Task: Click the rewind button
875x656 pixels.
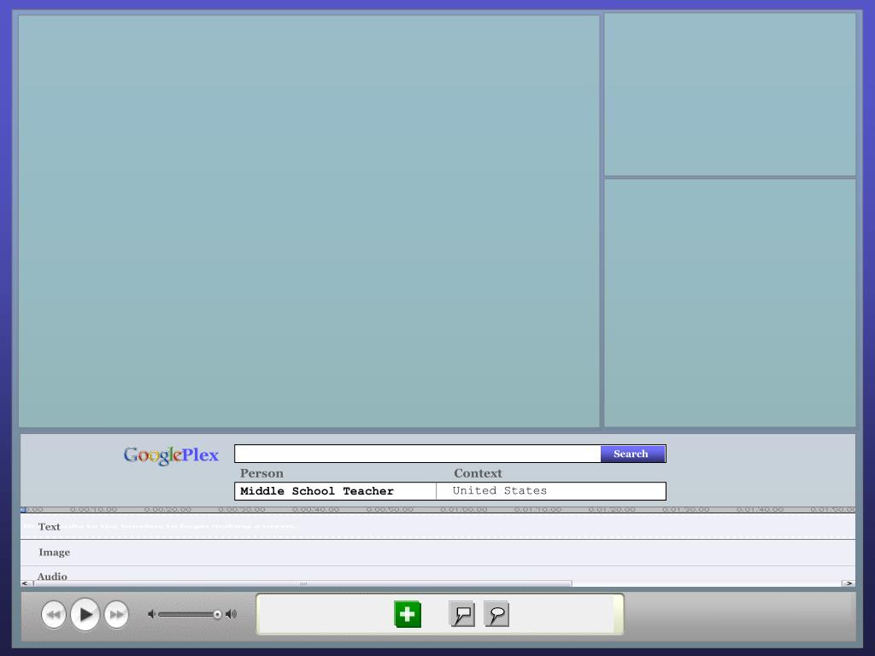Action: [x=54, y=614]
